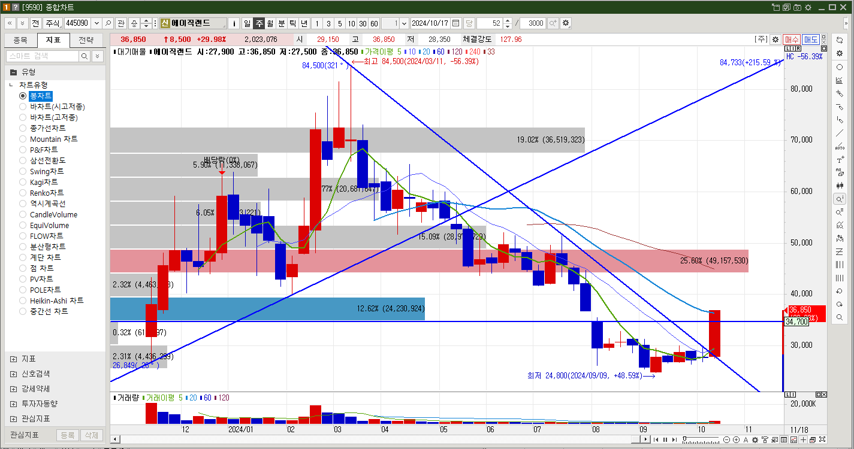
Task: Open the gear settings icon in the right toolbar
Action: (839, 53)
